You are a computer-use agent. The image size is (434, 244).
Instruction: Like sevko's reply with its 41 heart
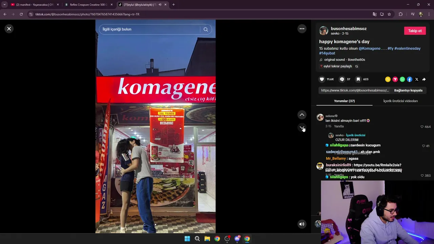[423, 146]
